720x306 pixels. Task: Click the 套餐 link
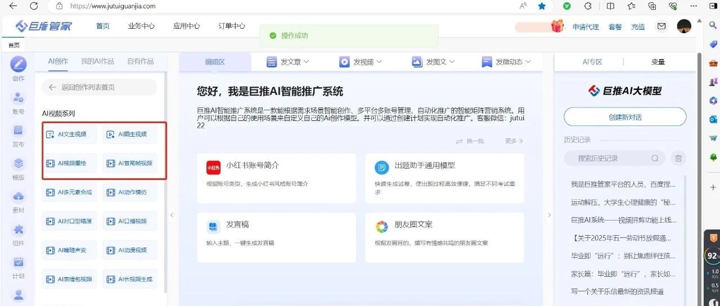[x=615, y=26]
